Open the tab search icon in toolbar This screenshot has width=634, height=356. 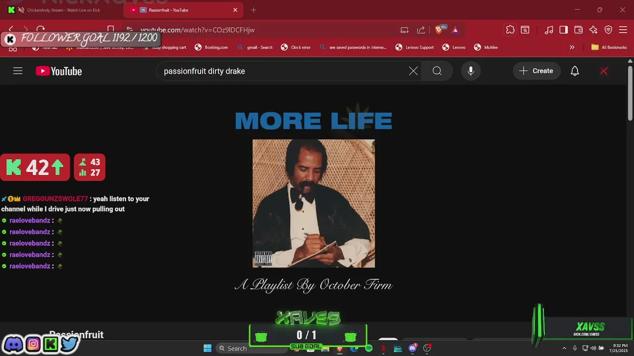pyautogui.click(x=525, y=30)
